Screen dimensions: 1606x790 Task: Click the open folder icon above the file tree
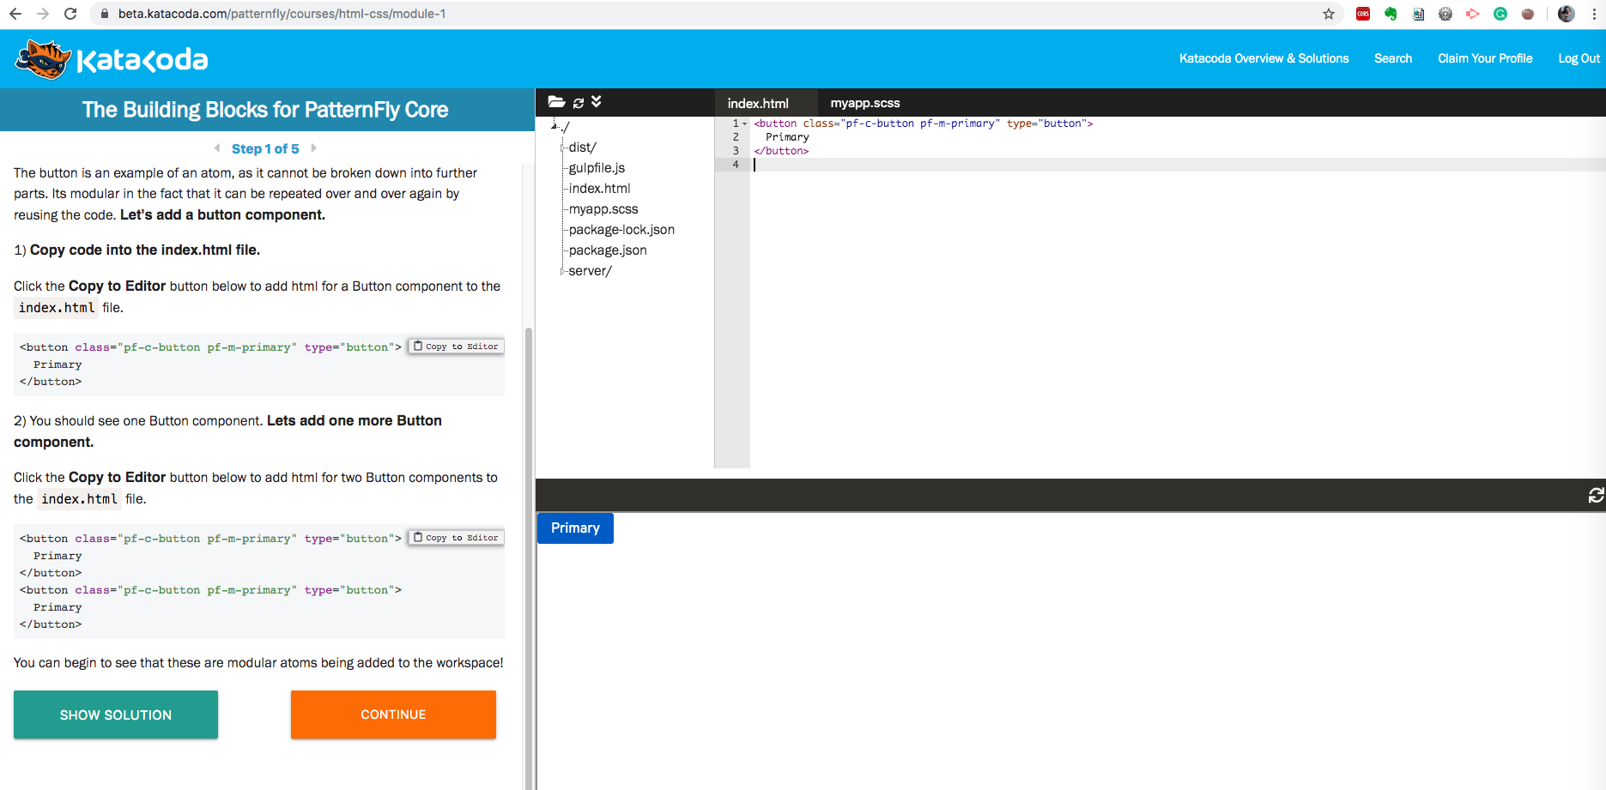557,102
